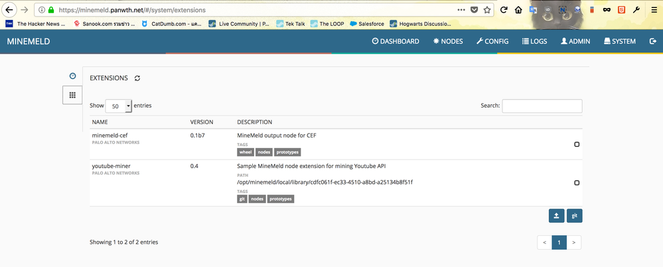663x267 pixels.
Task: Click the browser forward arrow button
Action: pyautogui.click(x=25, y=10)
